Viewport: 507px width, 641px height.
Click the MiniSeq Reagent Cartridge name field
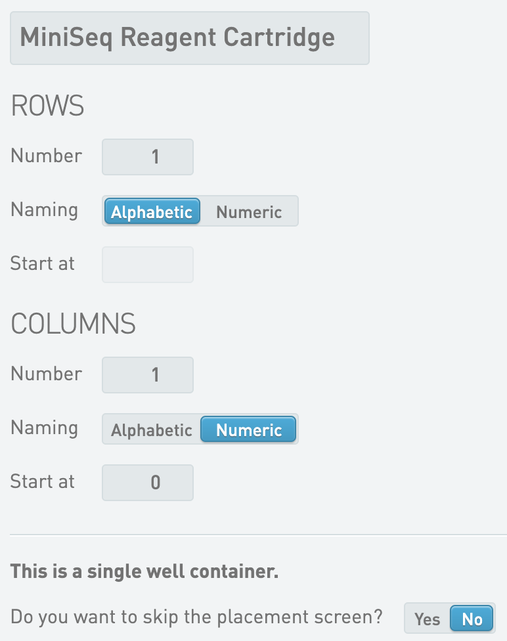pos(189,37)
